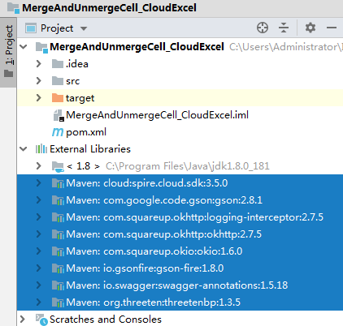Click the logging-interceptor library icon
Image resolution: width=343 pixels, height=326 pixels.
tap(58, 217)
